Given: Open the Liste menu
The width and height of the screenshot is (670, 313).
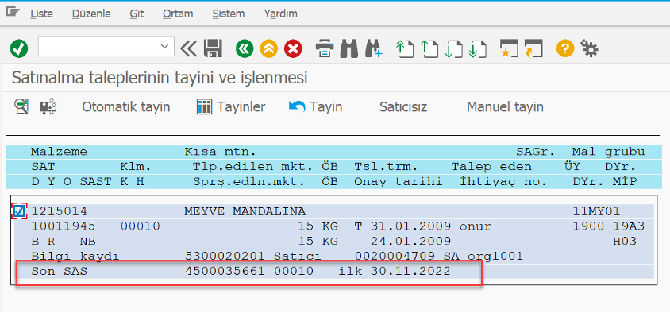Looking at the screenshot, I should pos(41,14).
